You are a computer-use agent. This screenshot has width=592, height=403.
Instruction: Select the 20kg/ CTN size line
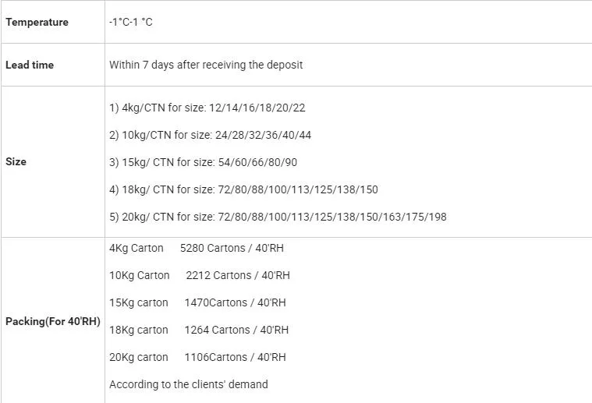[x=278, y=217]
